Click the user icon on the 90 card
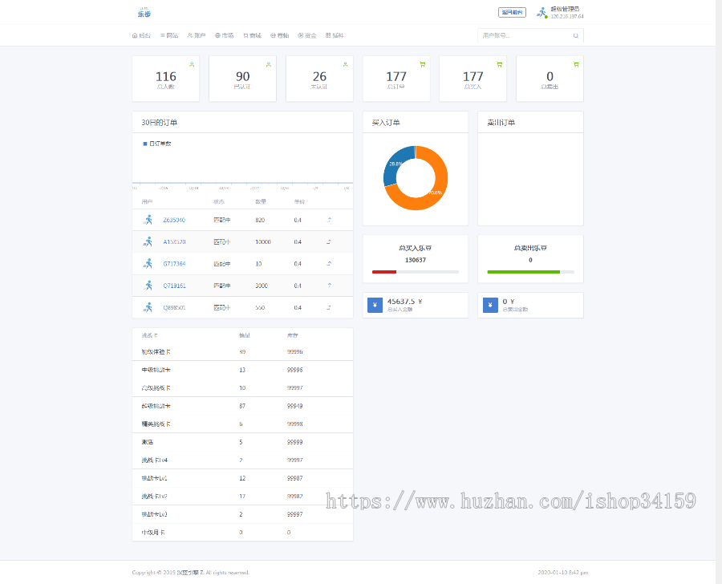The width and height of the screenshot is (722, 584). [269, 64]
